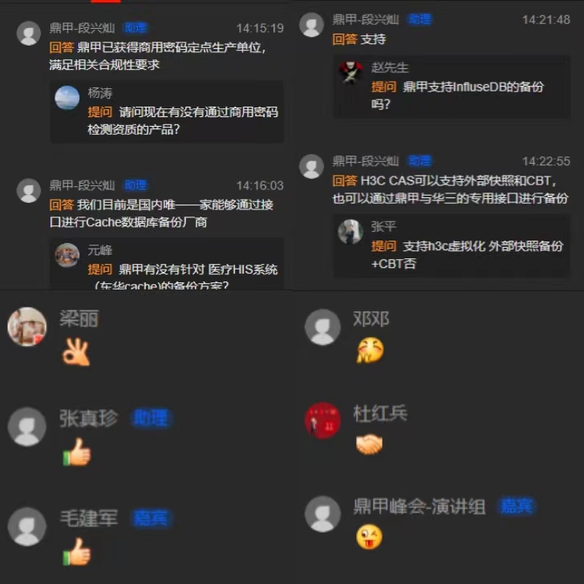Click the handshake emoji from 杜红兵

pyautogui.click(x=369, y=444)
